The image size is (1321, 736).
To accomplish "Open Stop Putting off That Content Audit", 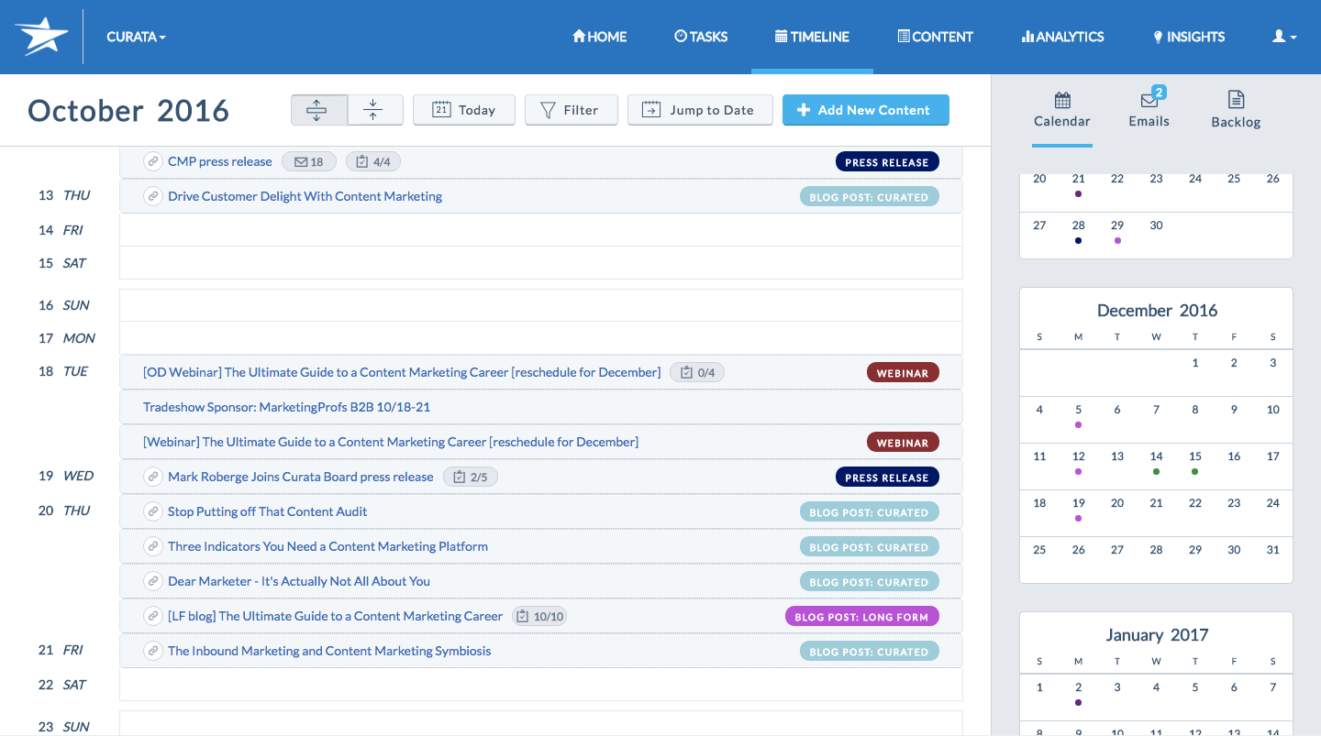I will pos(267,511).
